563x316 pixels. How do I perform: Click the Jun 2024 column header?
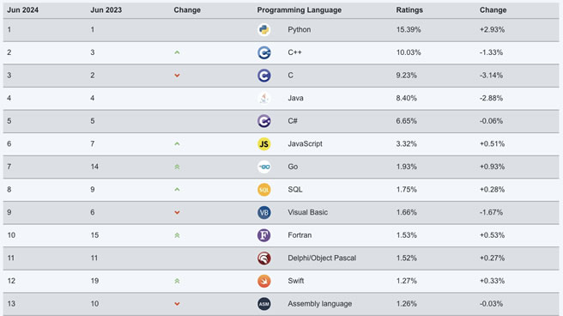pyautogui.click(x=22, y=10)
